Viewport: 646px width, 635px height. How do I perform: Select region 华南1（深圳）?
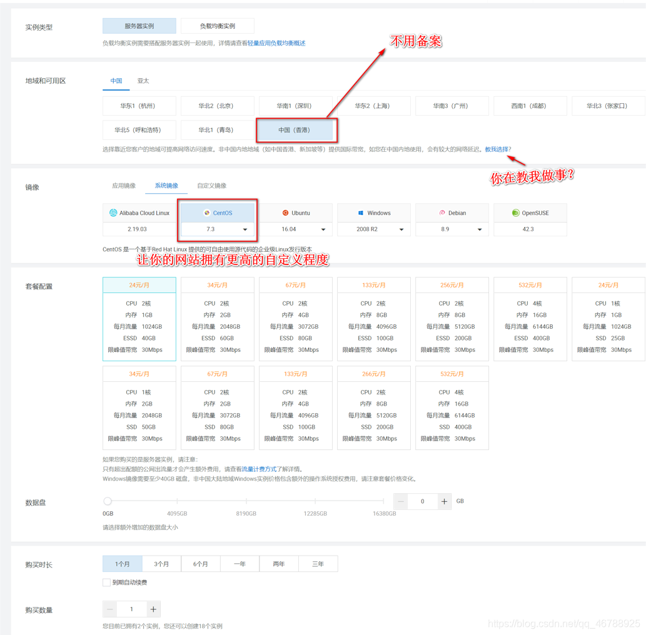[296, 106]
